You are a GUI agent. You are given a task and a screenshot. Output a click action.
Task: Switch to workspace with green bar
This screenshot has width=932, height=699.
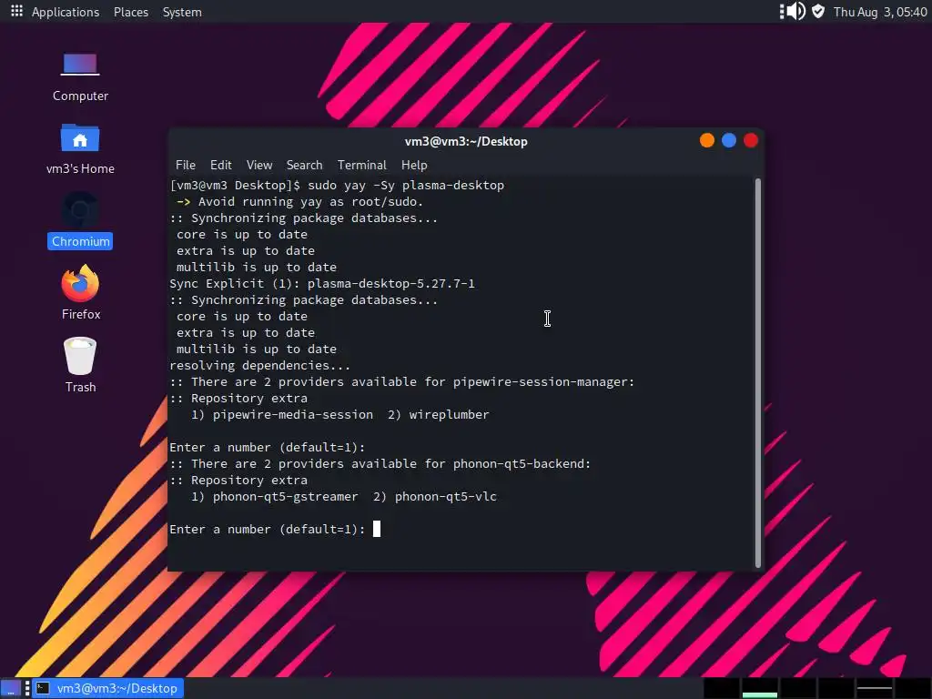759,688
